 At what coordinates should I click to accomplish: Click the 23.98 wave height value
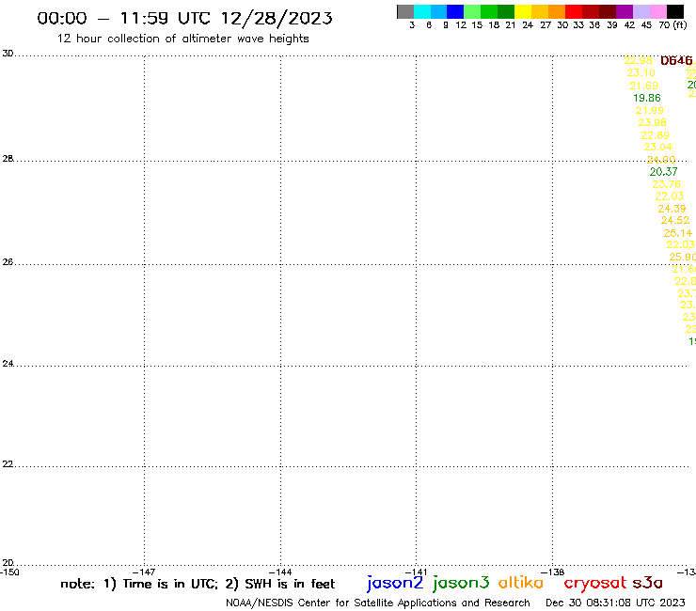(652, 122)
